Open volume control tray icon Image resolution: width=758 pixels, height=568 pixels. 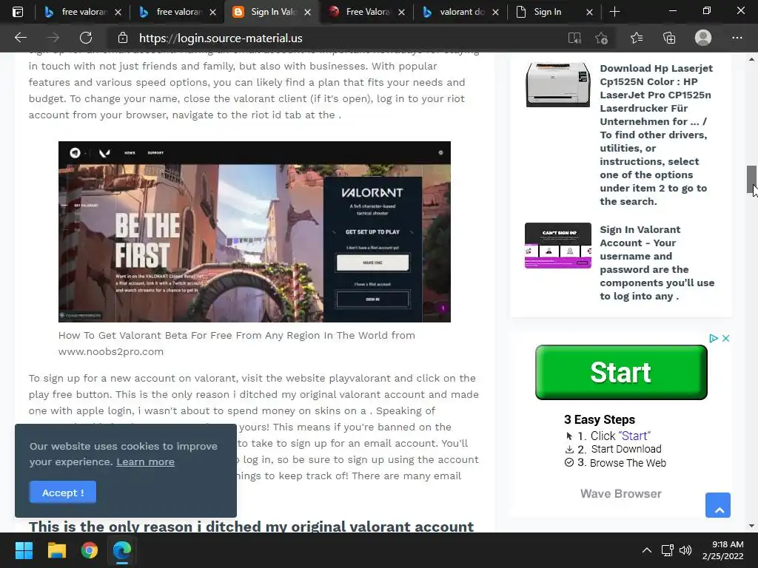tap(685, 550)
